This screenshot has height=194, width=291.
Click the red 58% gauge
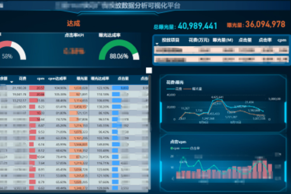pos(13,50)
